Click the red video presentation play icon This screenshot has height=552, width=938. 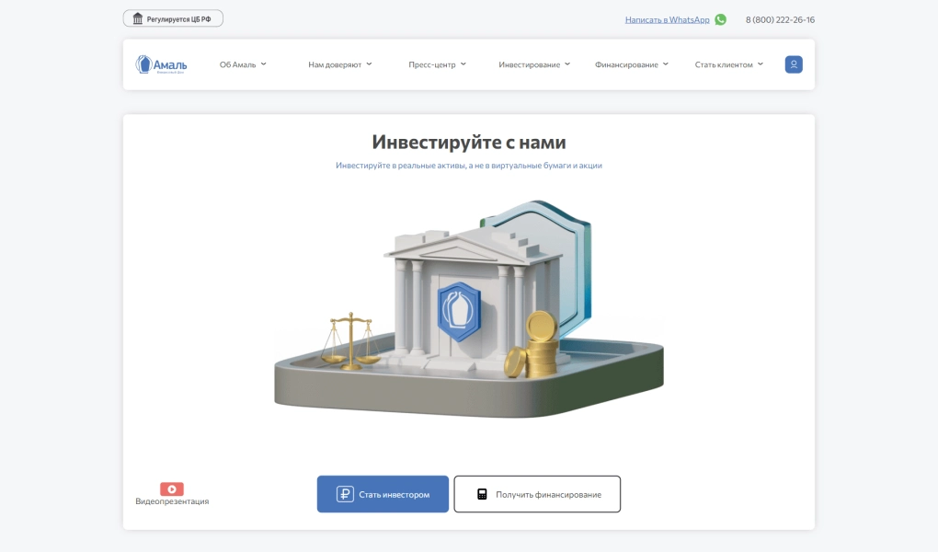pos(172,489)
